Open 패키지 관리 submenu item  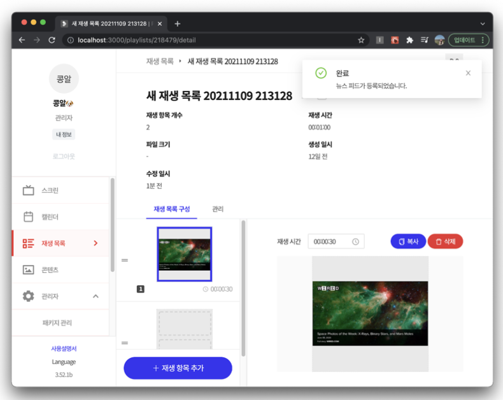[x=60, y=323]
